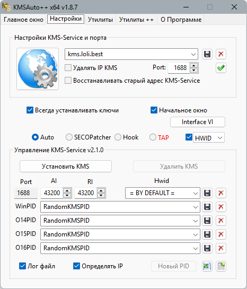Open the Утилиты ++ tab

coord(136,20)
